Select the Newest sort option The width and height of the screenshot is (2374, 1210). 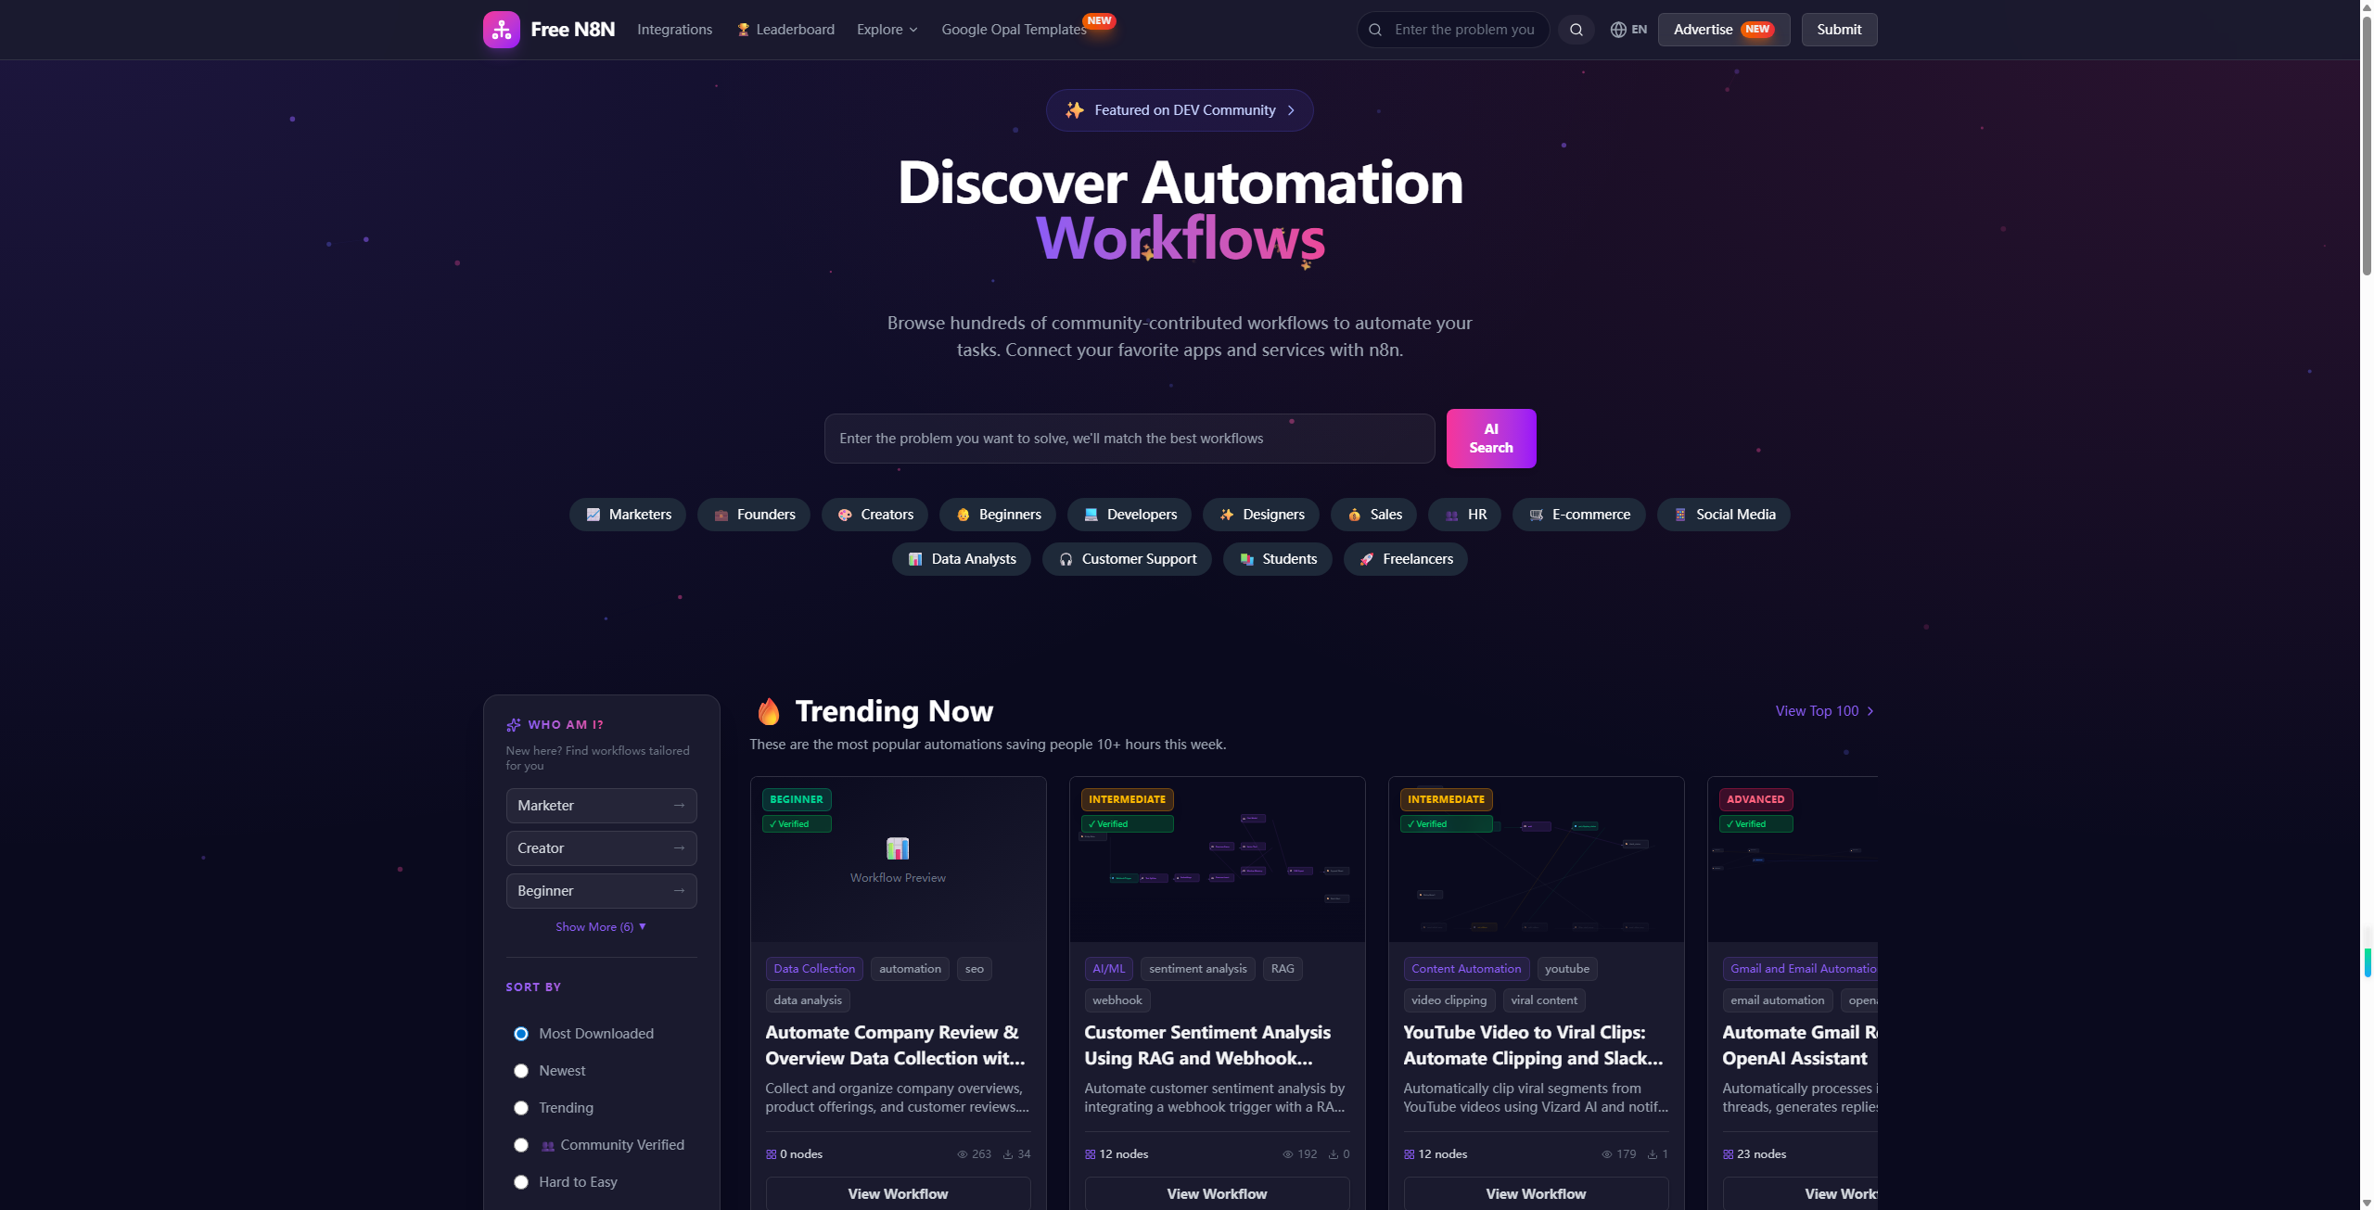pyautogui.click(x=521, y=1071)
